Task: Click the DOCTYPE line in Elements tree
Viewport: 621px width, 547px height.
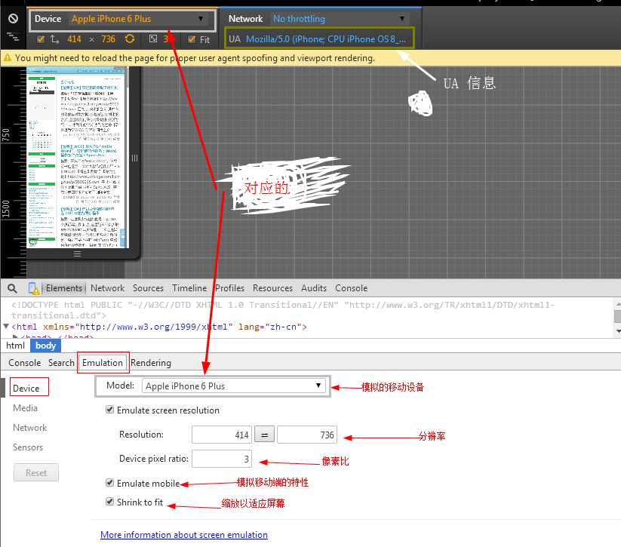Action: pyautogui.click(x=283, y=310)
